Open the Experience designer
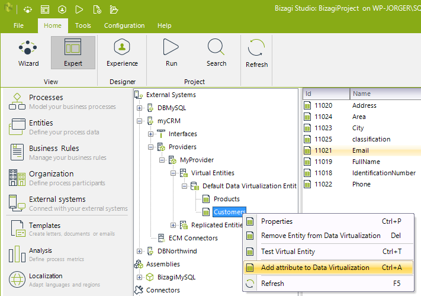Viewport: 421px width, 296px height. pyautogui.click(x=122, y=53)
